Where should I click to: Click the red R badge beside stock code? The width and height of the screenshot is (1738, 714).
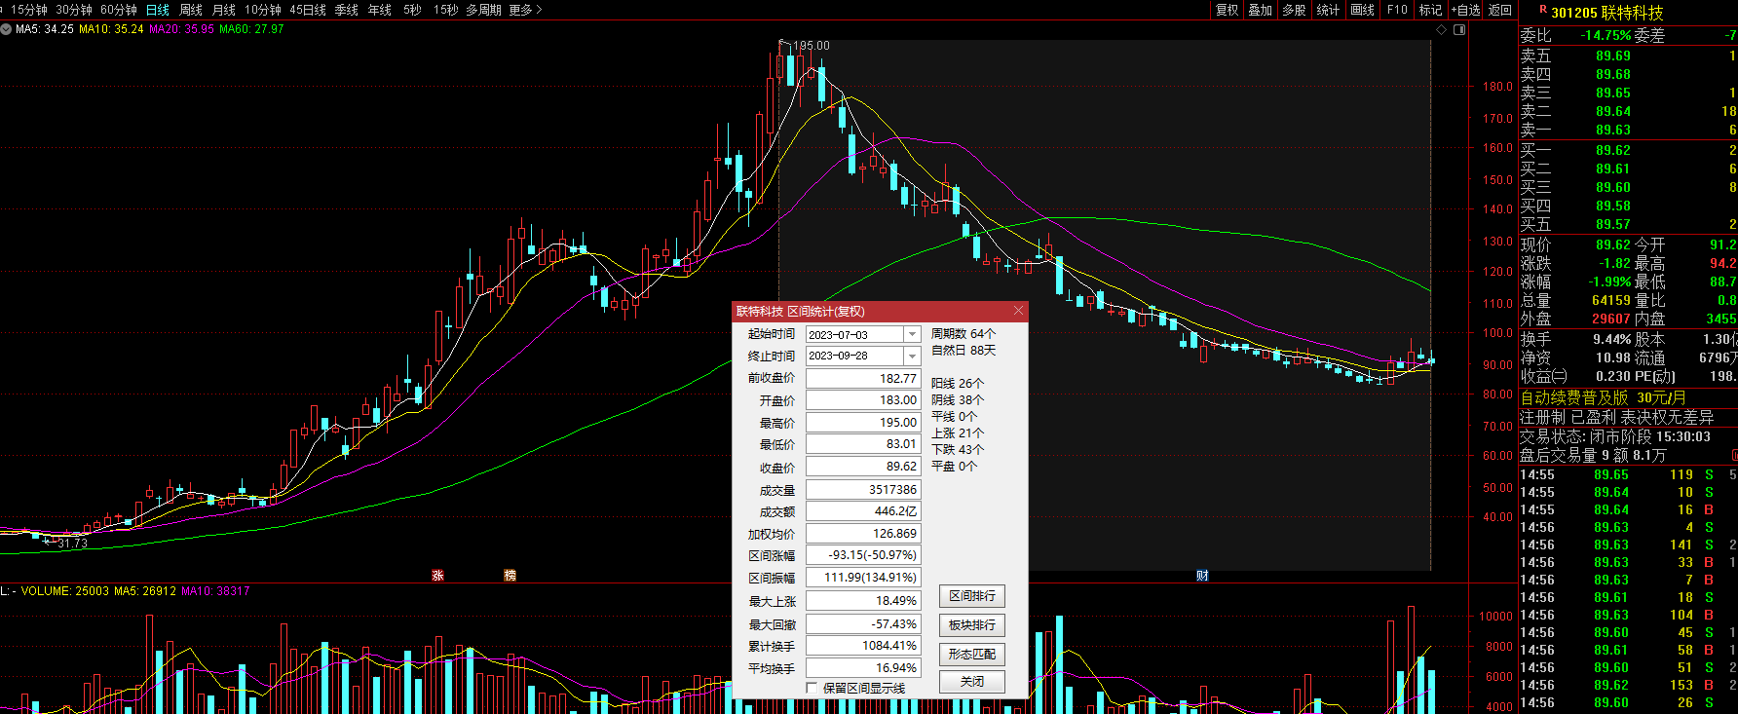[1543, 10]
